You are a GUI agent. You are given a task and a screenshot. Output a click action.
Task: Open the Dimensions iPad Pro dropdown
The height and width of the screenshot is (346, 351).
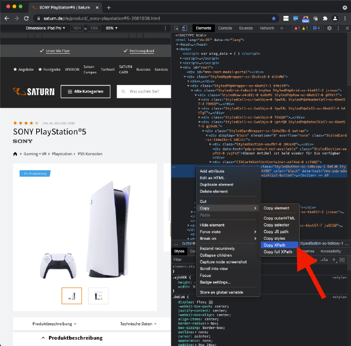pos(46,28)
